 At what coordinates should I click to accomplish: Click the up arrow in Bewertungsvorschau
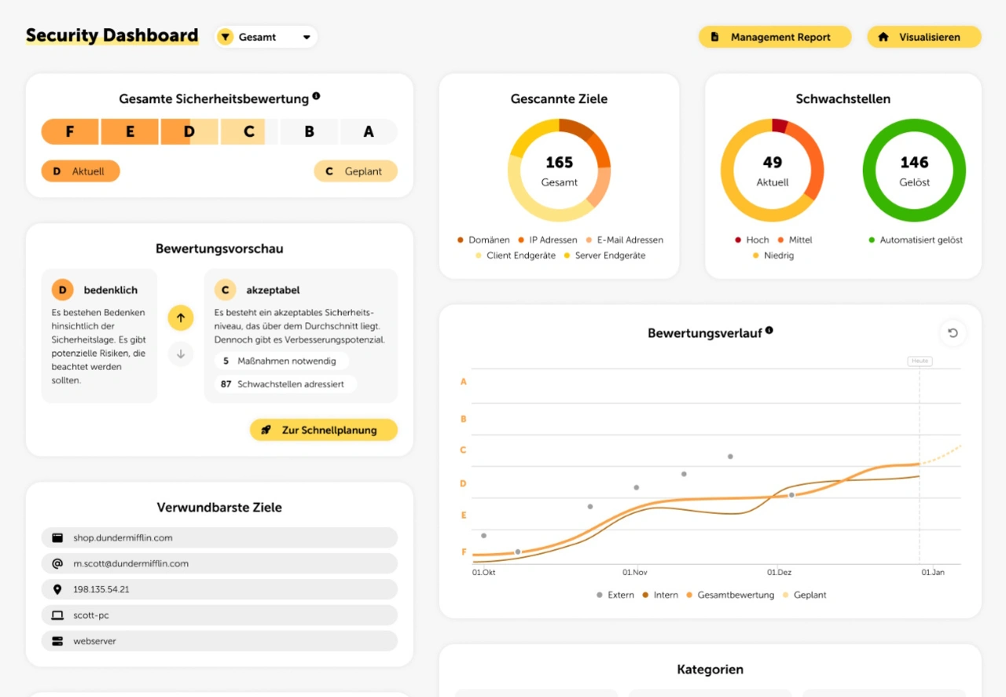click(180, 318)
